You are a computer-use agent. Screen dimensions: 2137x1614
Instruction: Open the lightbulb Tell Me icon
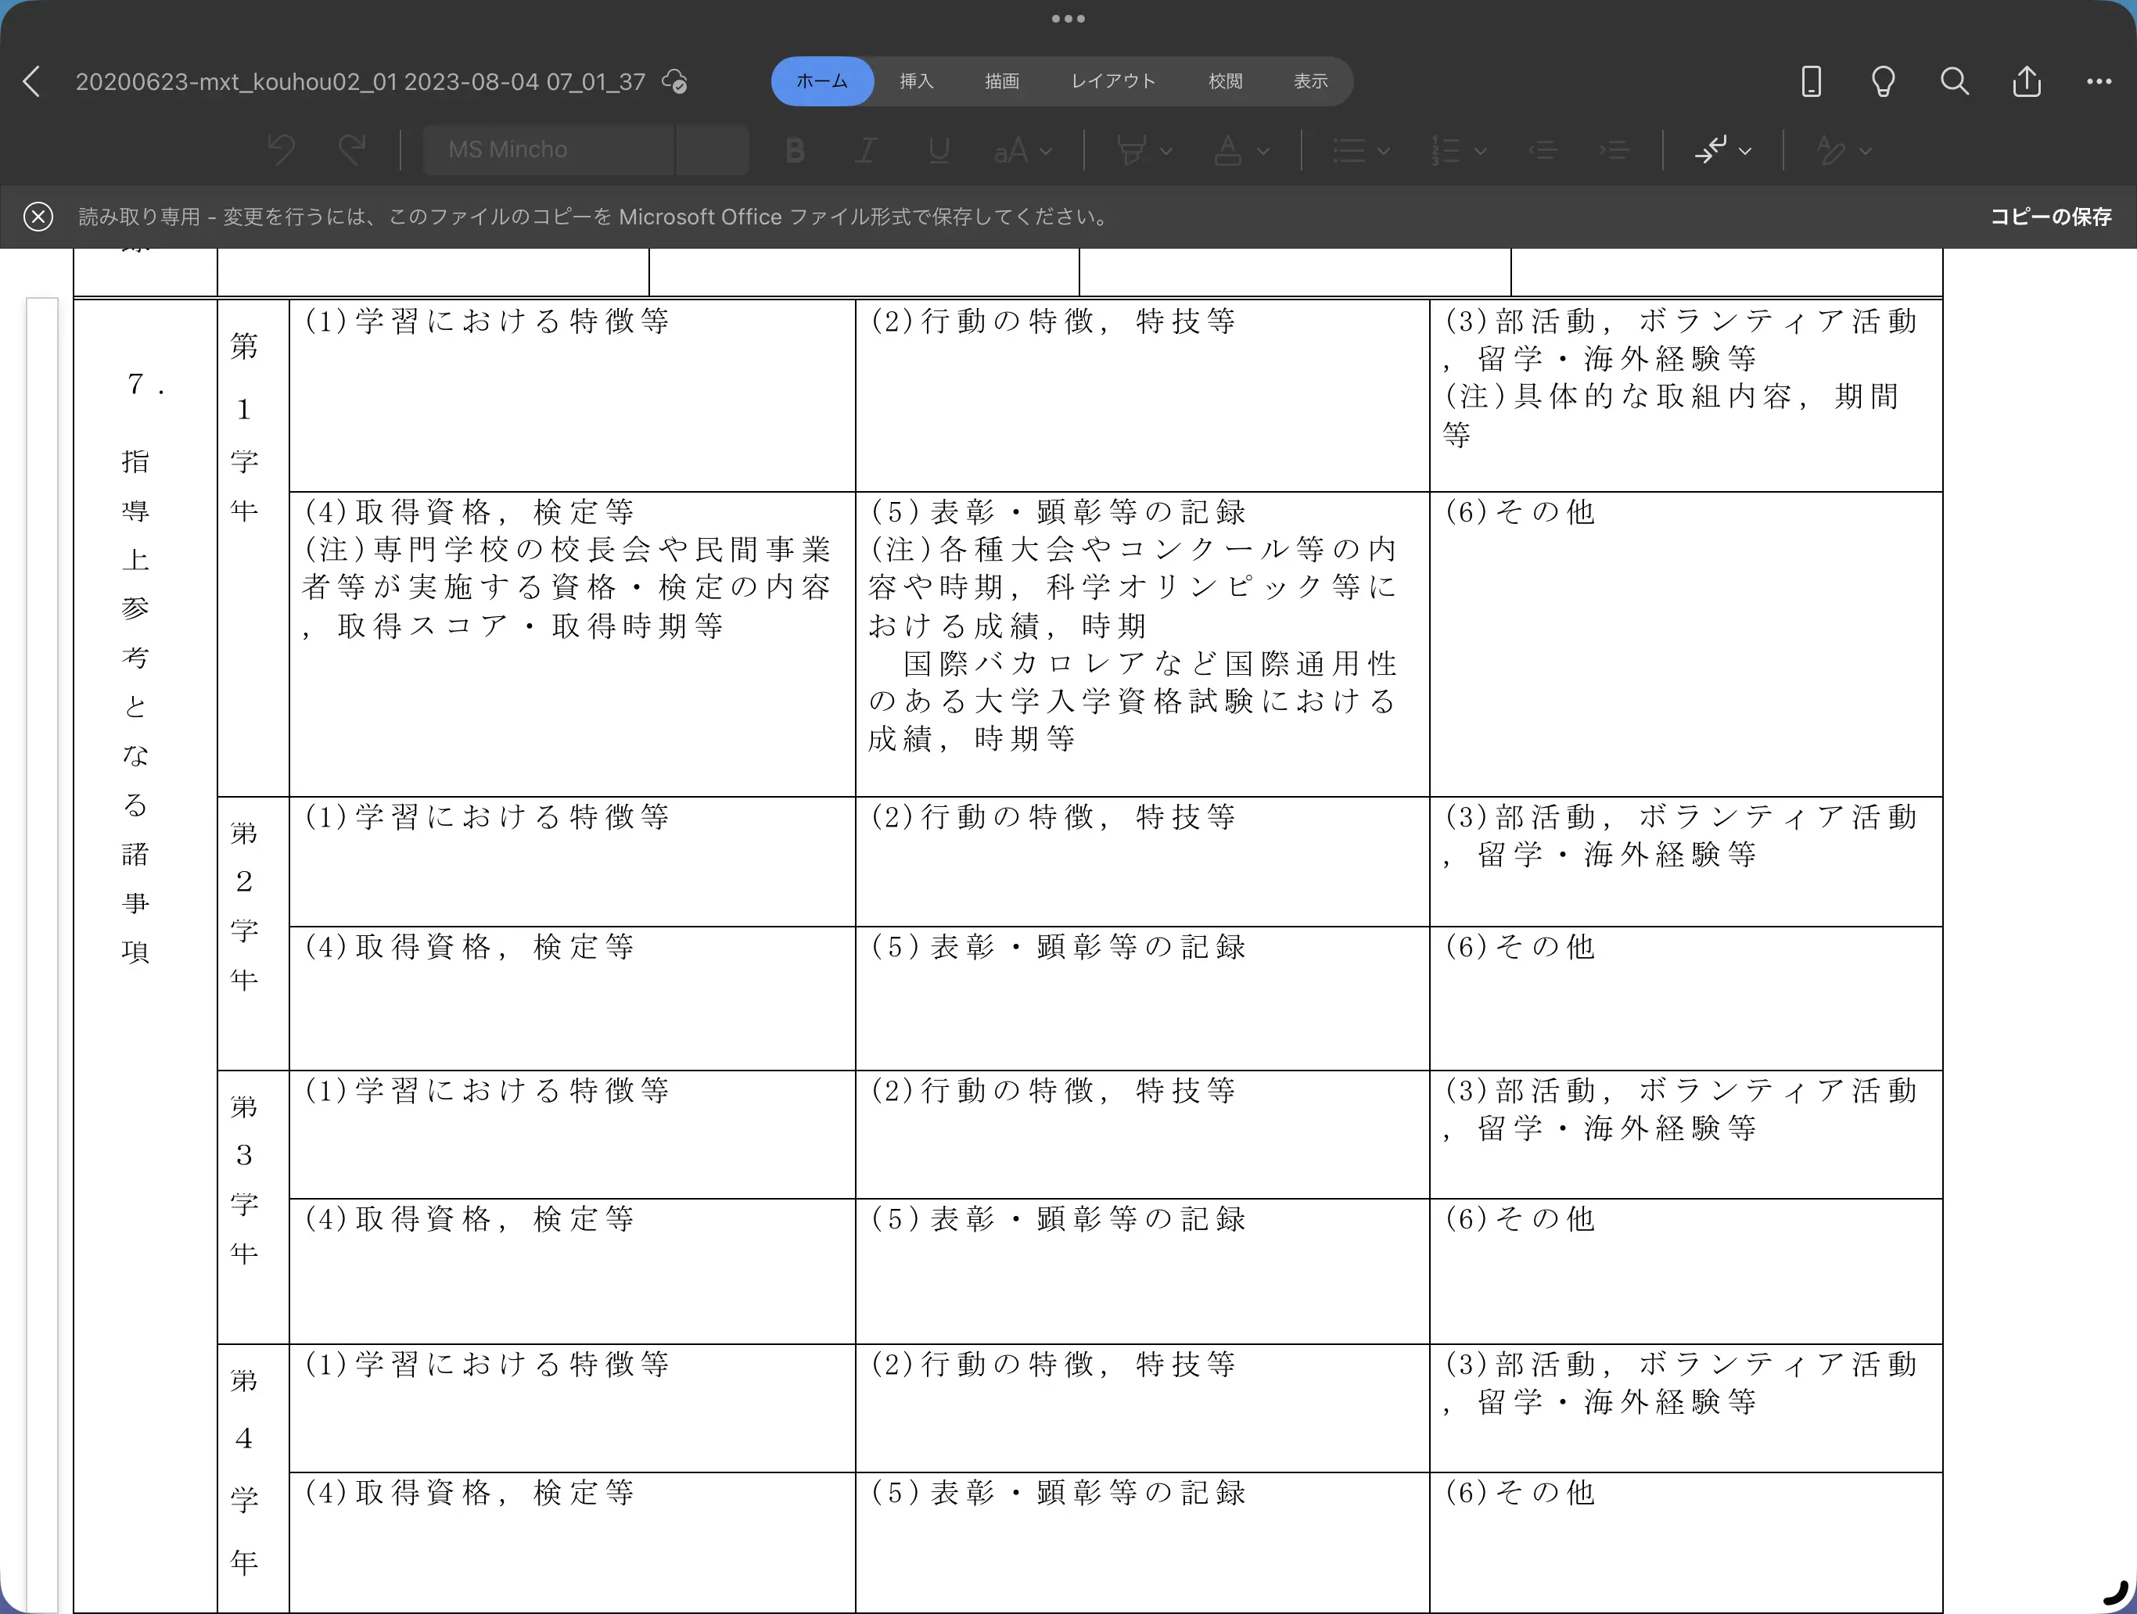click(x=1883, y=81)
